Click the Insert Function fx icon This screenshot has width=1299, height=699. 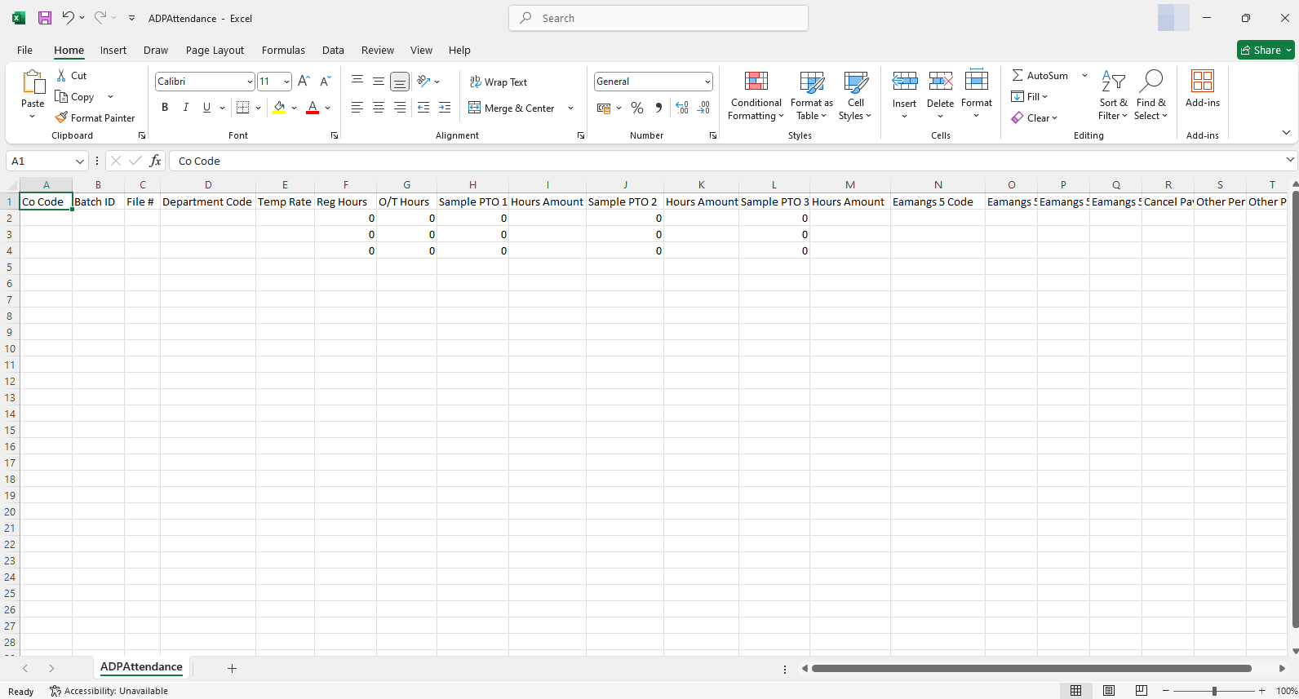coord(155,161)
